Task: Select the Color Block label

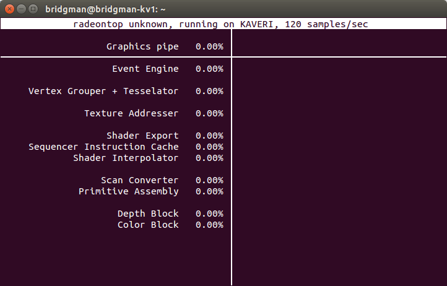Action: click(148, 225)
